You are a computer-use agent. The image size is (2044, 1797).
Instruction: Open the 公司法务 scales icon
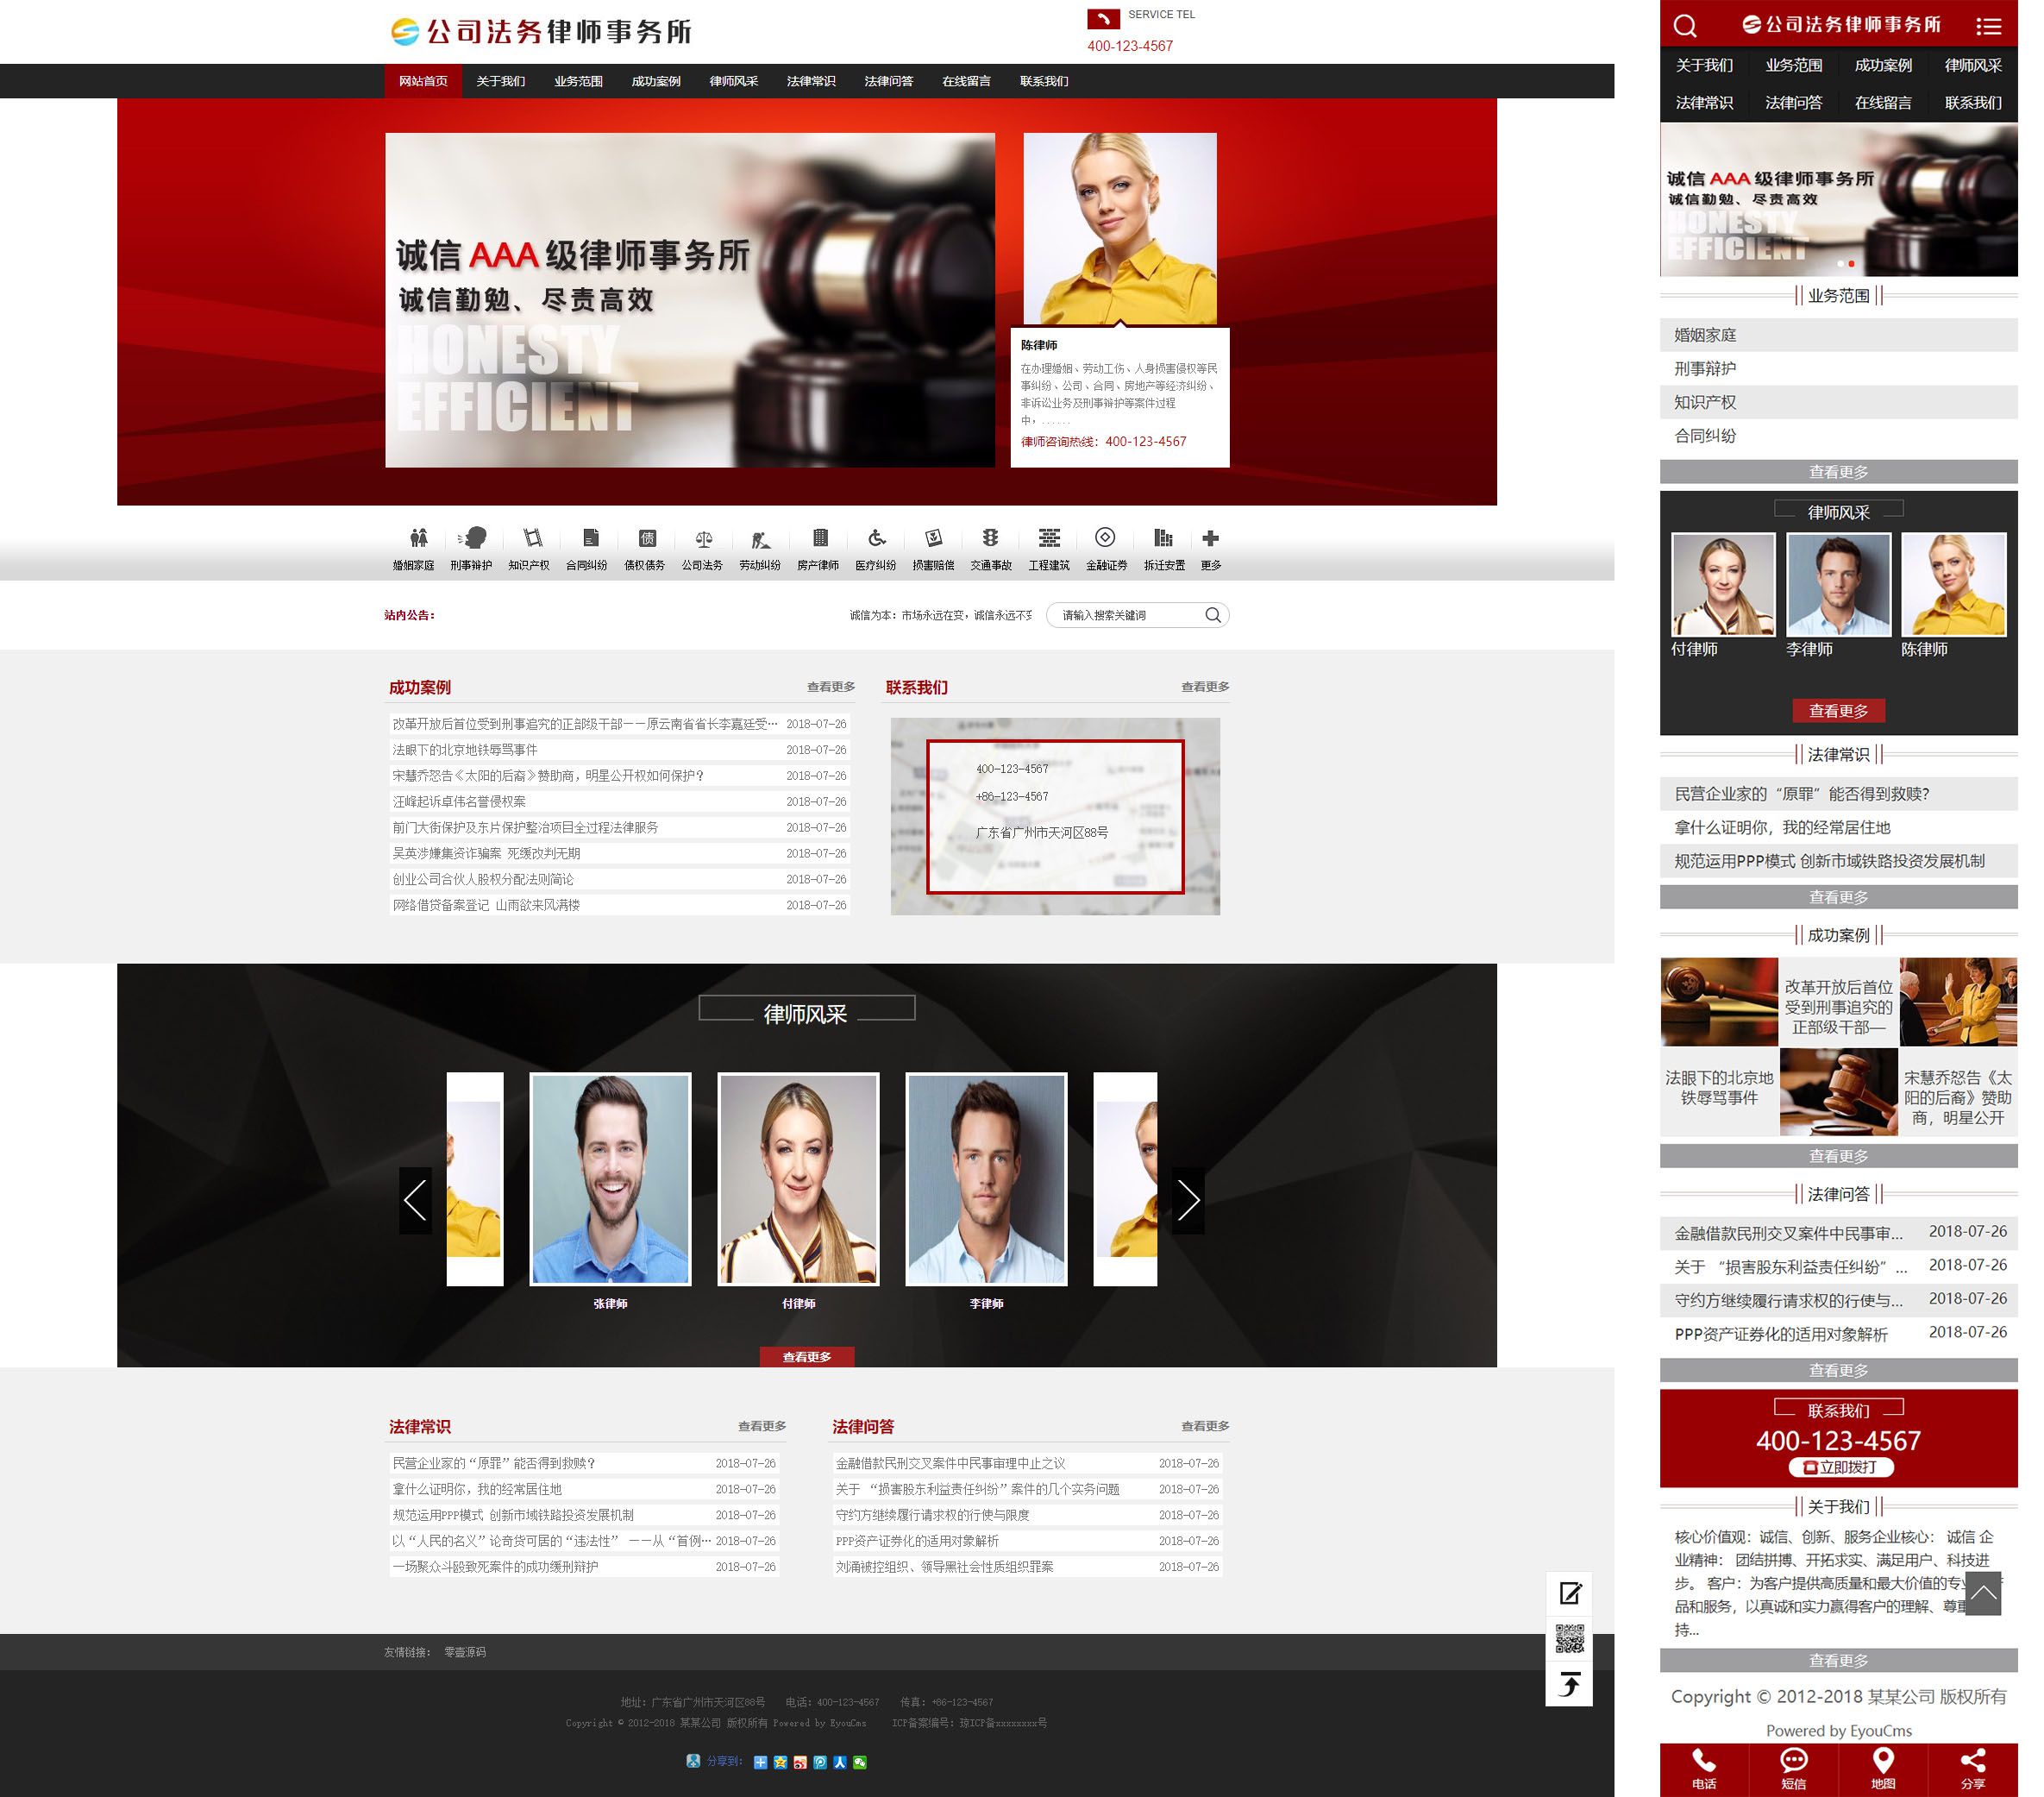tap(703, 538)
